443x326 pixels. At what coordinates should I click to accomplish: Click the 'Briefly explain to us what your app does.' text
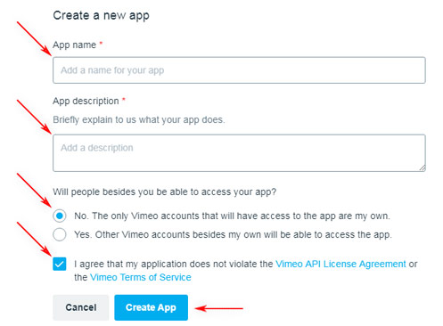tap(139, 119)
